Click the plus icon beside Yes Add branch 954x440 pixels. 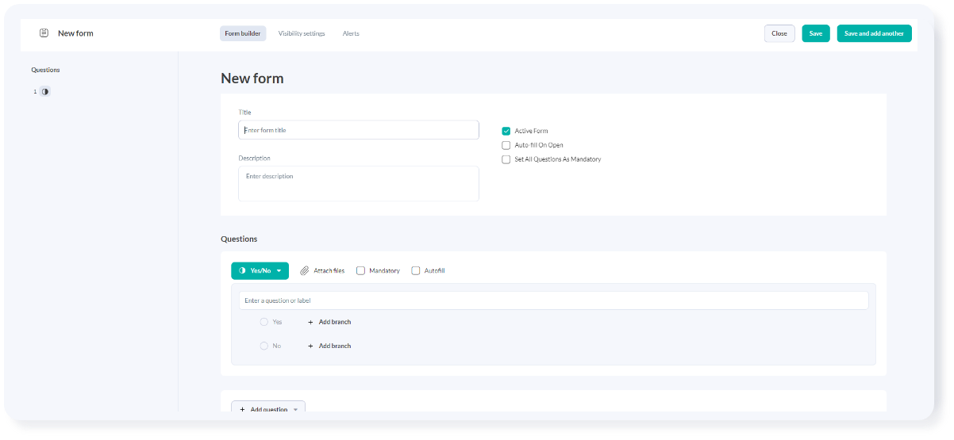(x=310, y=323)
